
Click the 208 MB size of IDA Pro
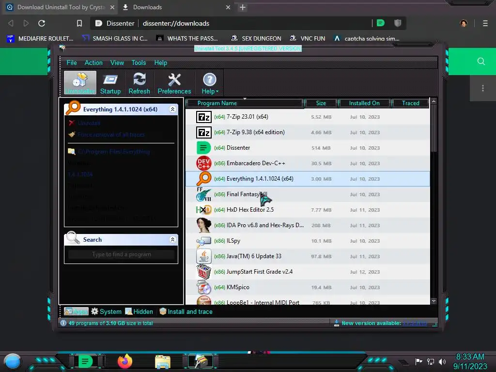pyautogui.click(x=321, y=226)
